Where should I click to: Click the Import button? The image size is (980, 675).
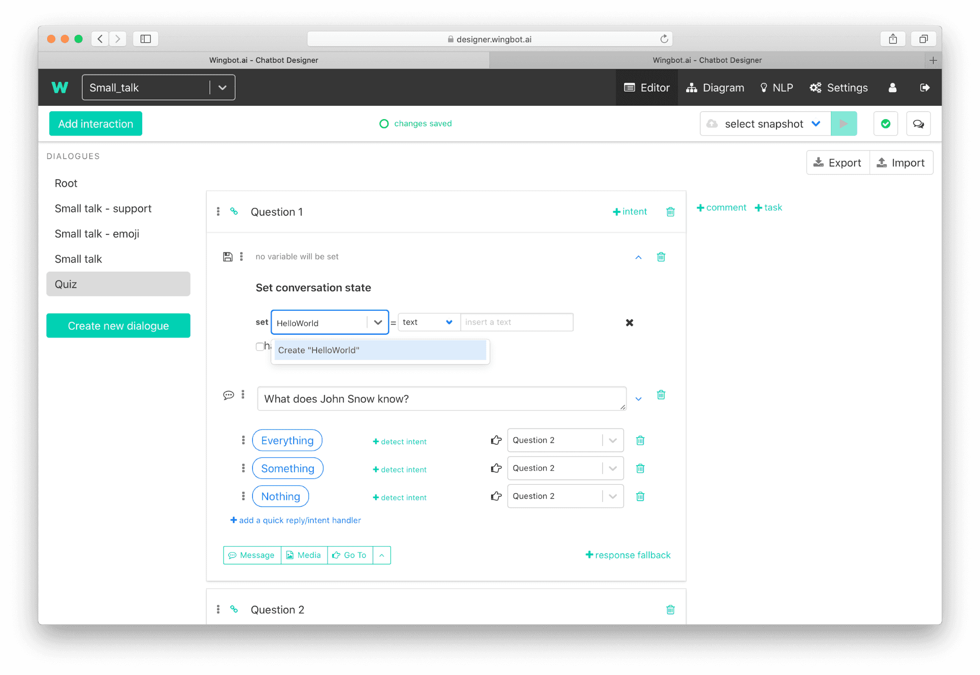[x=901, y=163]
